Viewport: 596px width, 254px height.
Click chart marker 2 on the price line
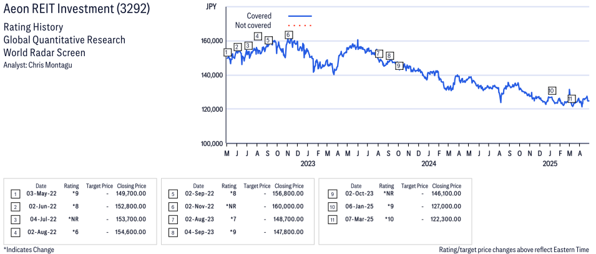tap(238, 47)
